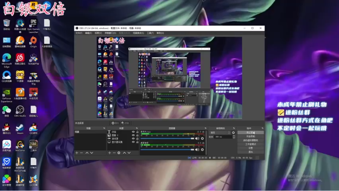
Task: Open 设置 settings in the Controls panel
Action: click(x=250, y=148)
